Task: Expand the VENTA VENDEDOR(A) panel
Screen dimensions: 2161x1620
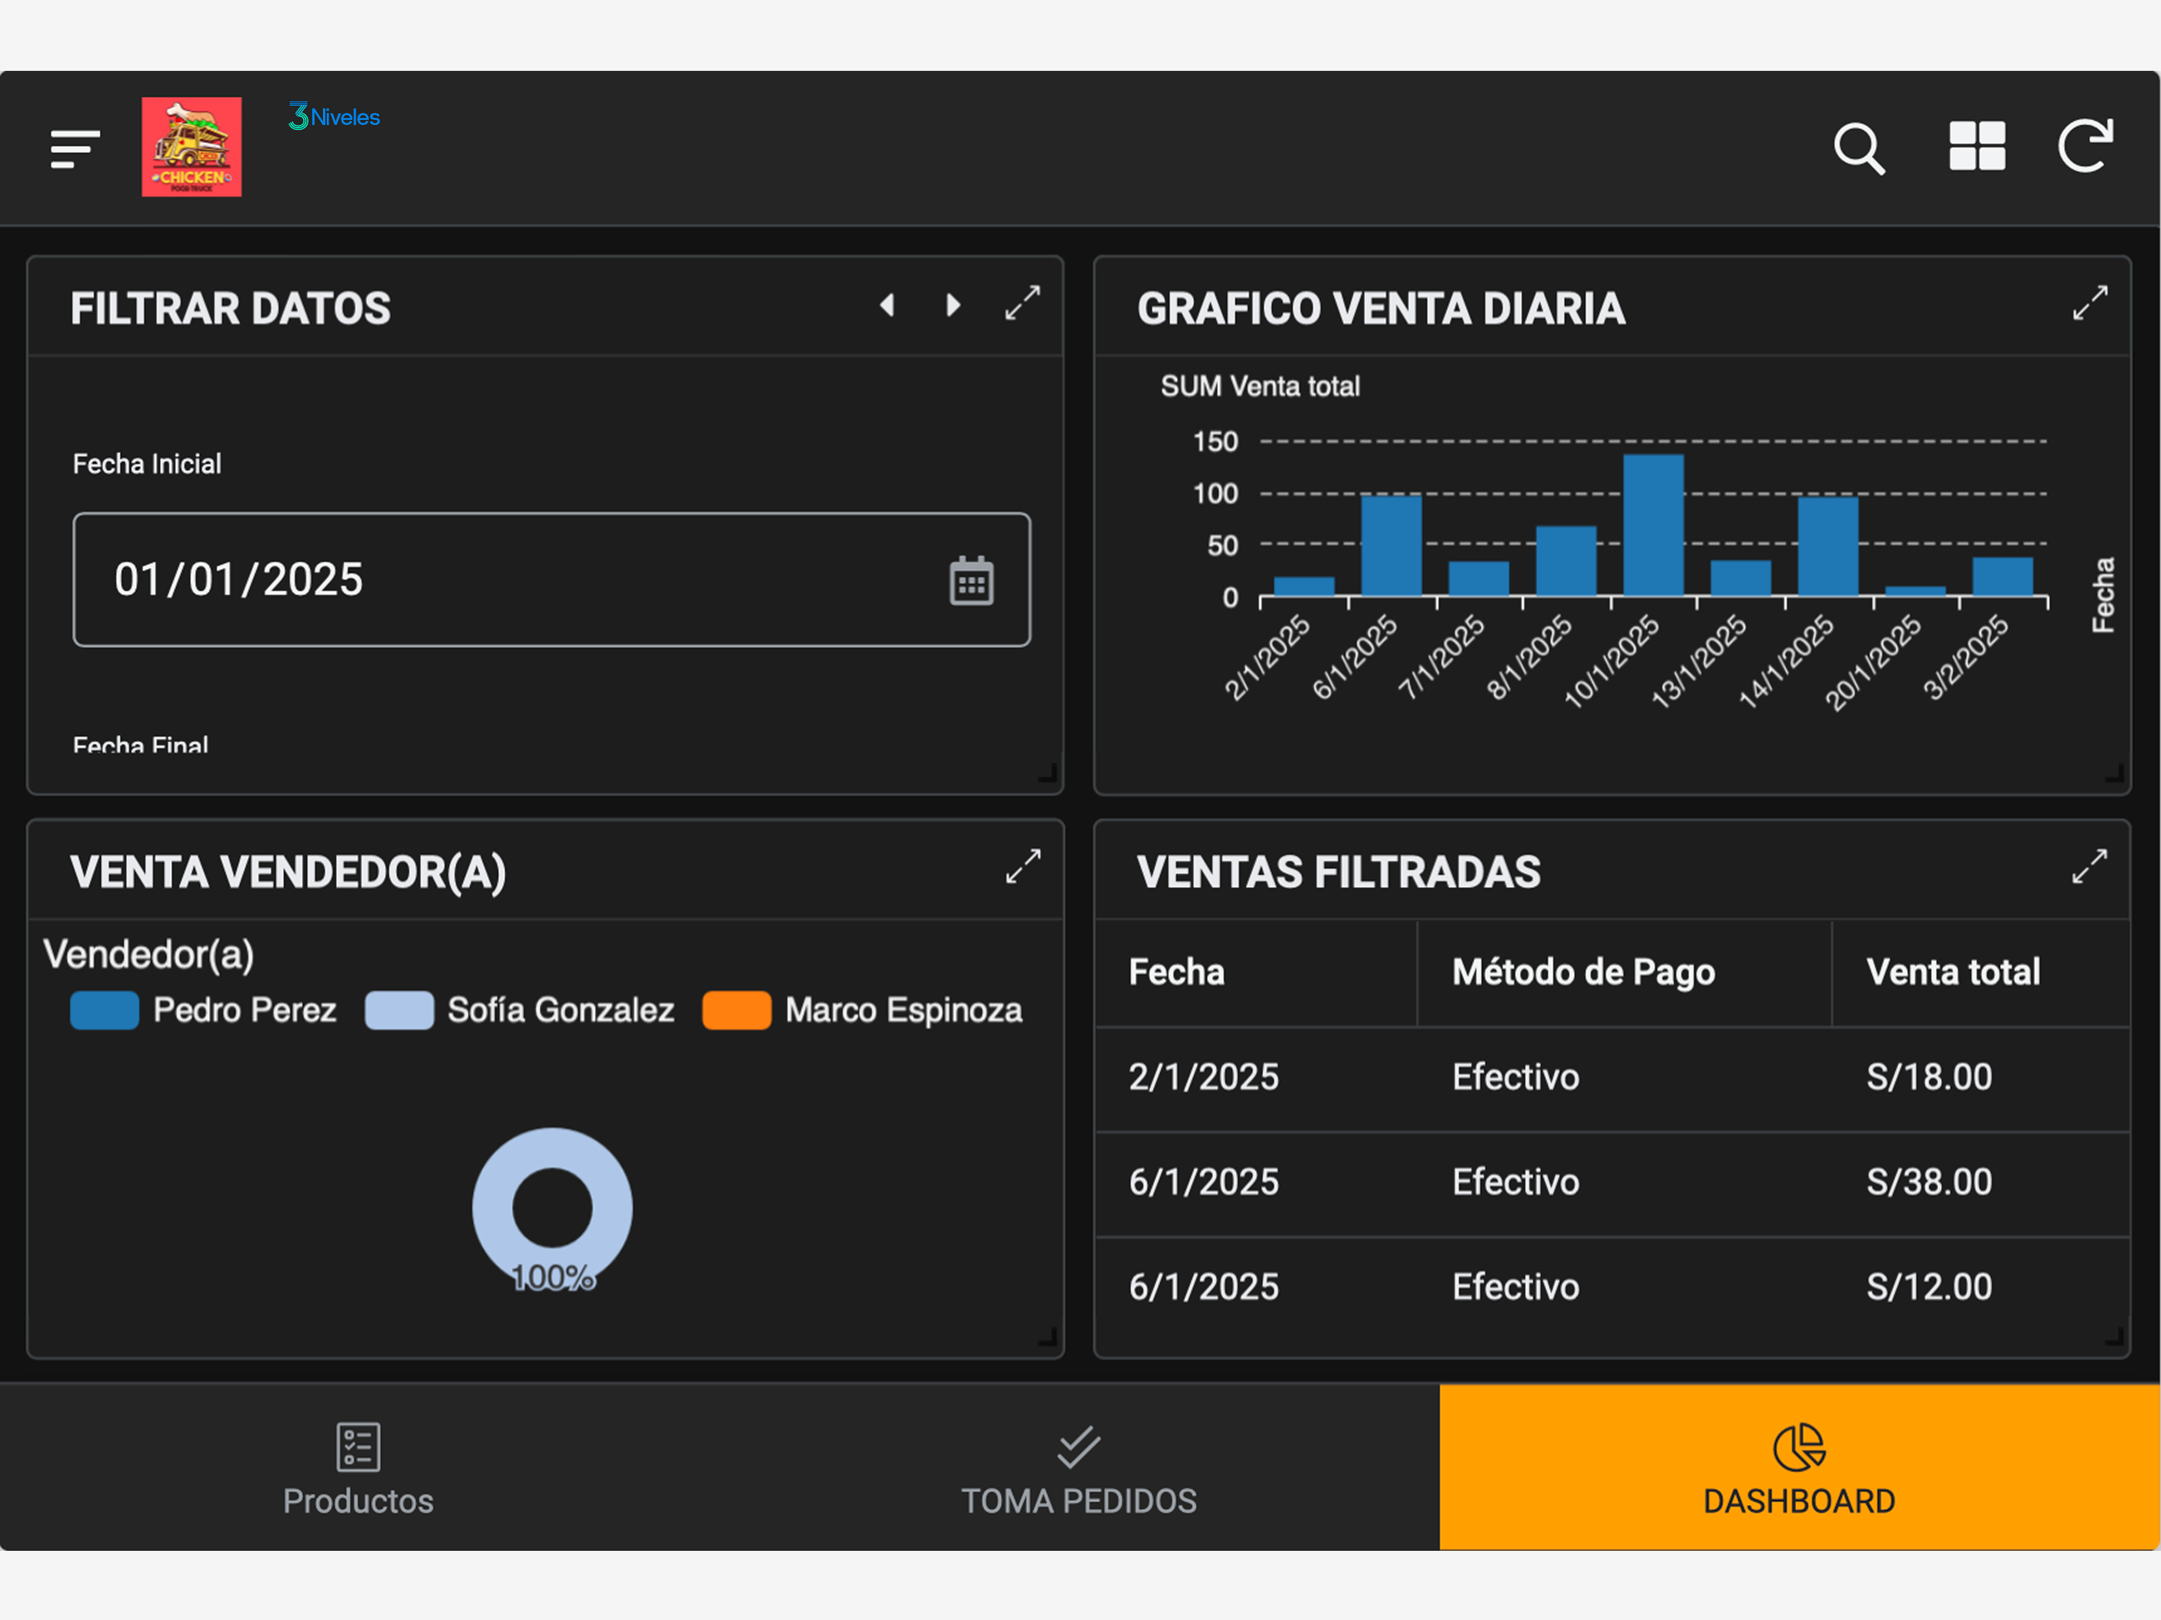Action: tap(1022, 867)
